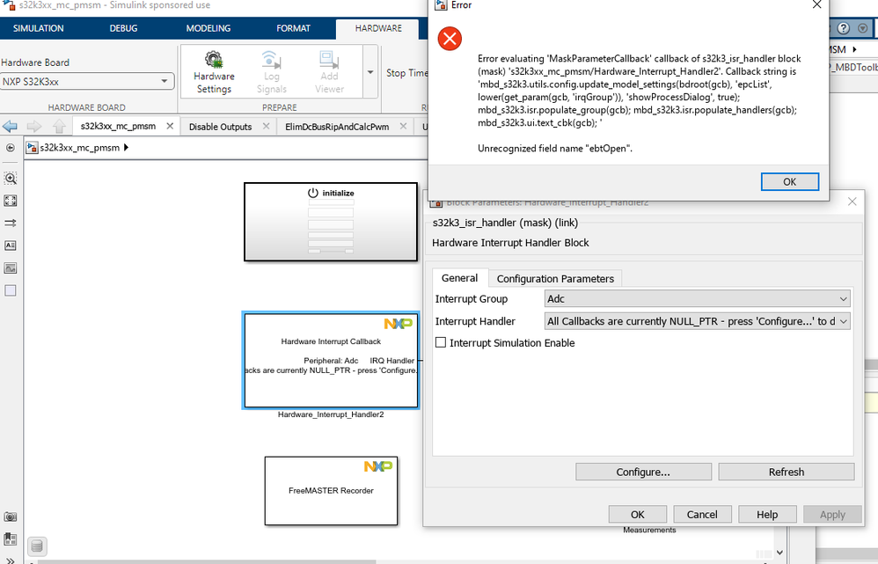Open the DEBUG ribbon tab
Screen dimensions: 878x564
pyautogui.click(x=123, y=28)
